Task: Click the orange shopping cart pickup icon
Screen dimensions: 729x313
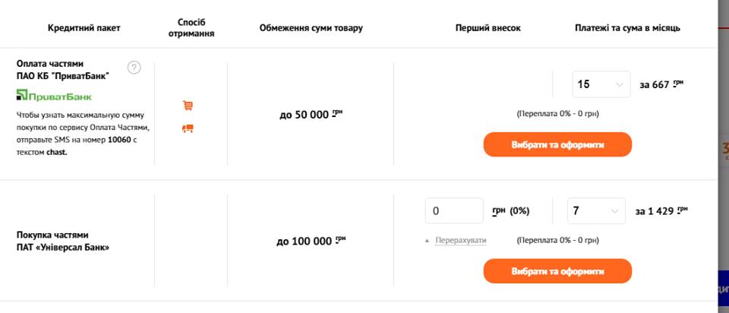Action: (188, 106)
